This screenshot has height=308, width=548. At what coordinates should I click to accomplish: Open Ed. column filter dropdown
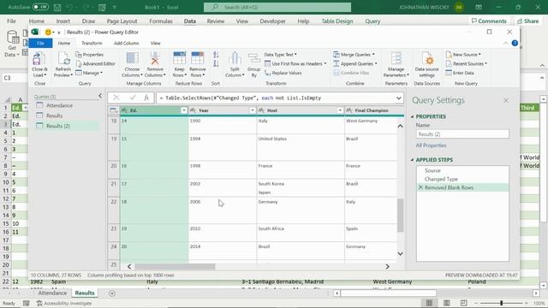(x=183, y=110)
